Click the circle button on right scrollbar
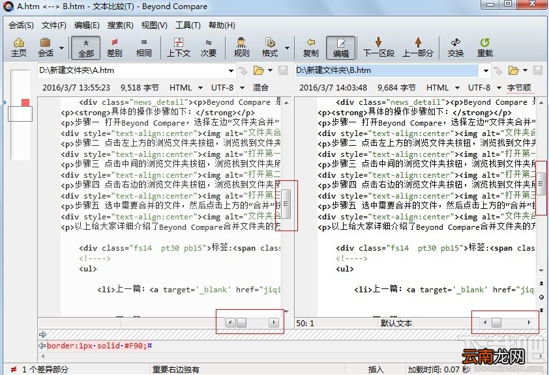Screen dimensions: 549x375 541,297
